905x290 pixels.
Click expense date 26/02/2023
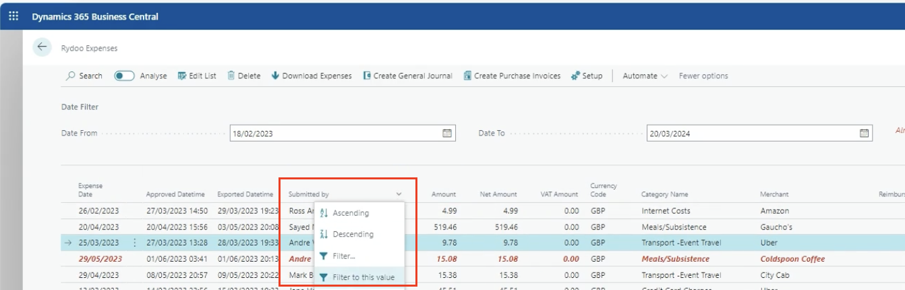point(98,210)
